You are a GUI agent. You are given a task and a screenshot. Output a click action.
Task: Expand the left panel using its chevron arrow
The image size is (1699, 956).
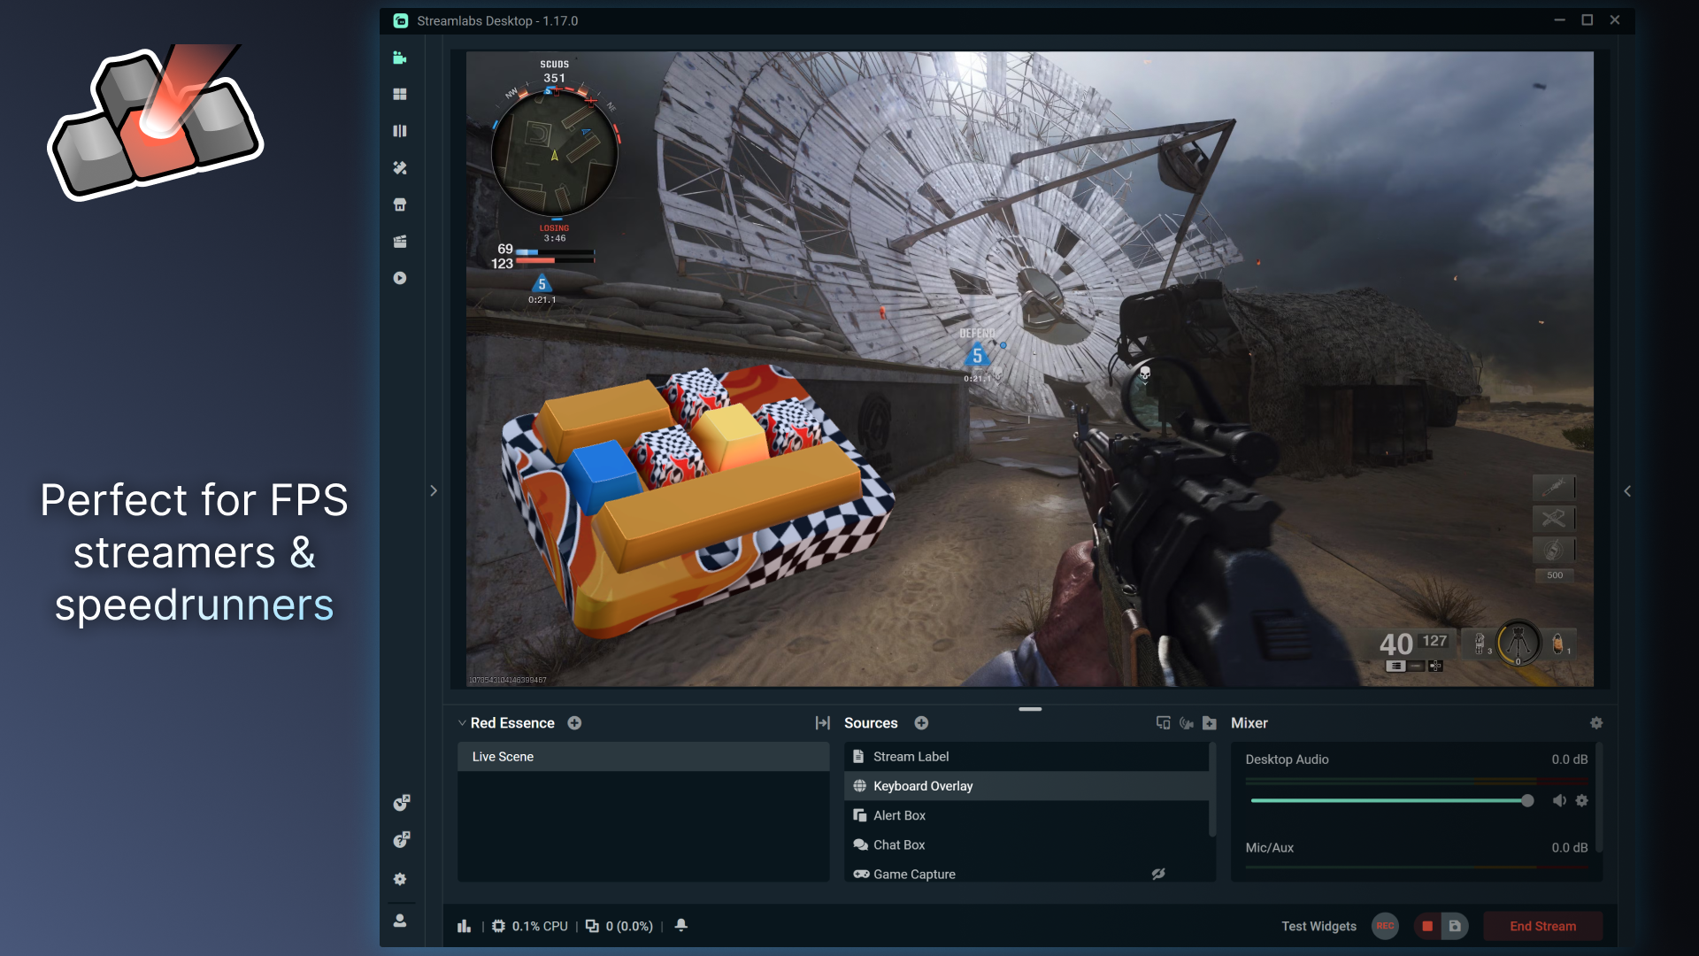pyautogui.click(x=434, y=490)
